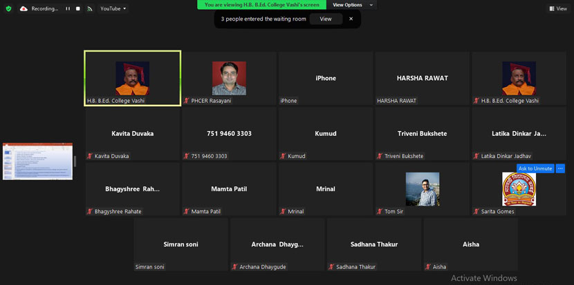Select the HARSHA RAWAT participant tile
This screenshot has height=285, width=574.
422,79
